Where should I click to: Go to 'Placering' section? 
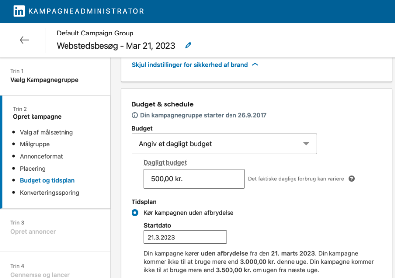pos(33,169)
